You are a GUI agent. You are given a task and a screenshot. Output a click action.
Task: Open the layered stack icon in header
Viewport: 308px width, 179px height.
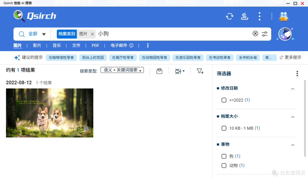(x=244, y=16)
